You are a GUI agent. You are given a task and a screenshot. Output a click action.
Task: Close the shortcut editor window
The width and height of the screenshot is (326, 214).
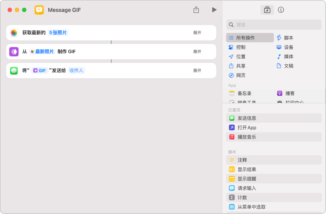tap(9, 10)
